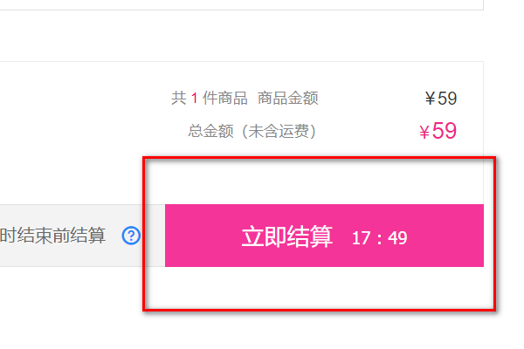Click the pink ¥ symbol of total
Viewport: 524px width, 349px height.
pos(424,133)
